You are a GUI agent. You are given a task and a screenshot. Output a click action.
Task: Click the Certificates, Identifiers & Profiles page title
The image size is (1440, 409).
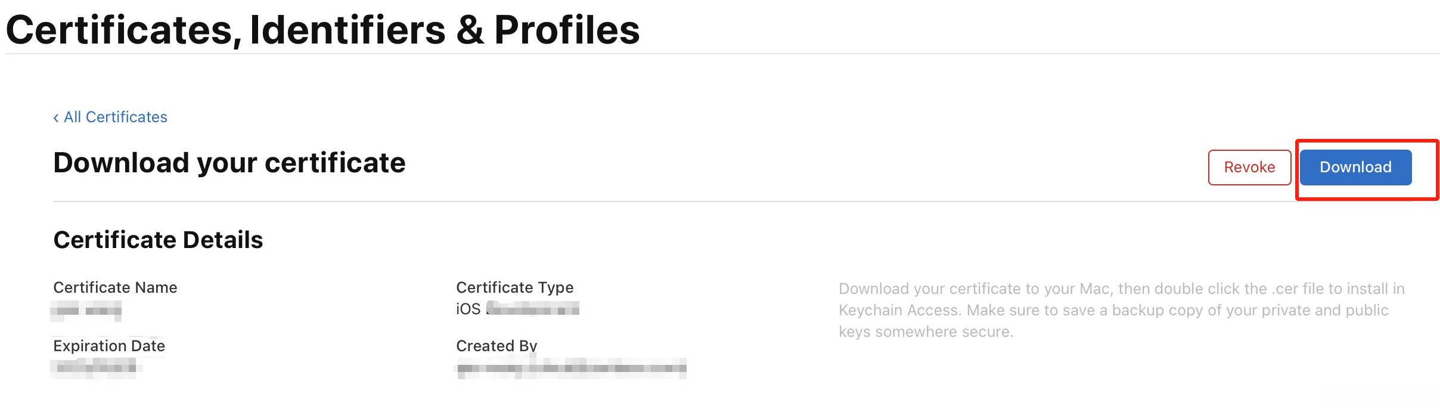pyautogui.click(x=322, y=30)
